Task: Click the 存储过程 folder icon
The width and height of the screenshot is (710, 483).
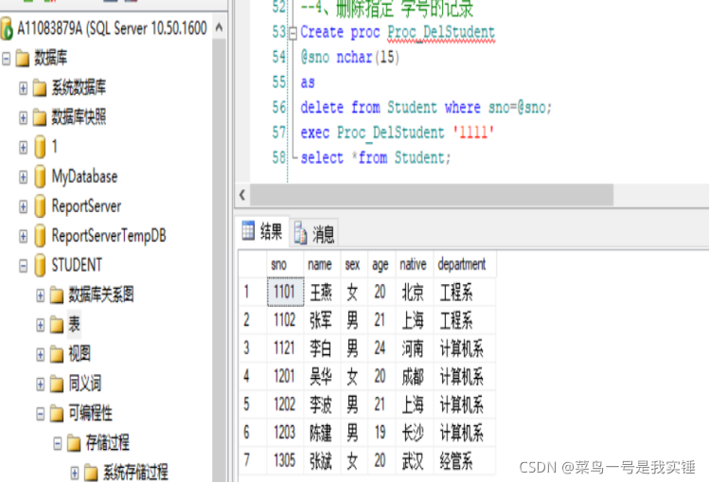Action: [x=74, y=442]
